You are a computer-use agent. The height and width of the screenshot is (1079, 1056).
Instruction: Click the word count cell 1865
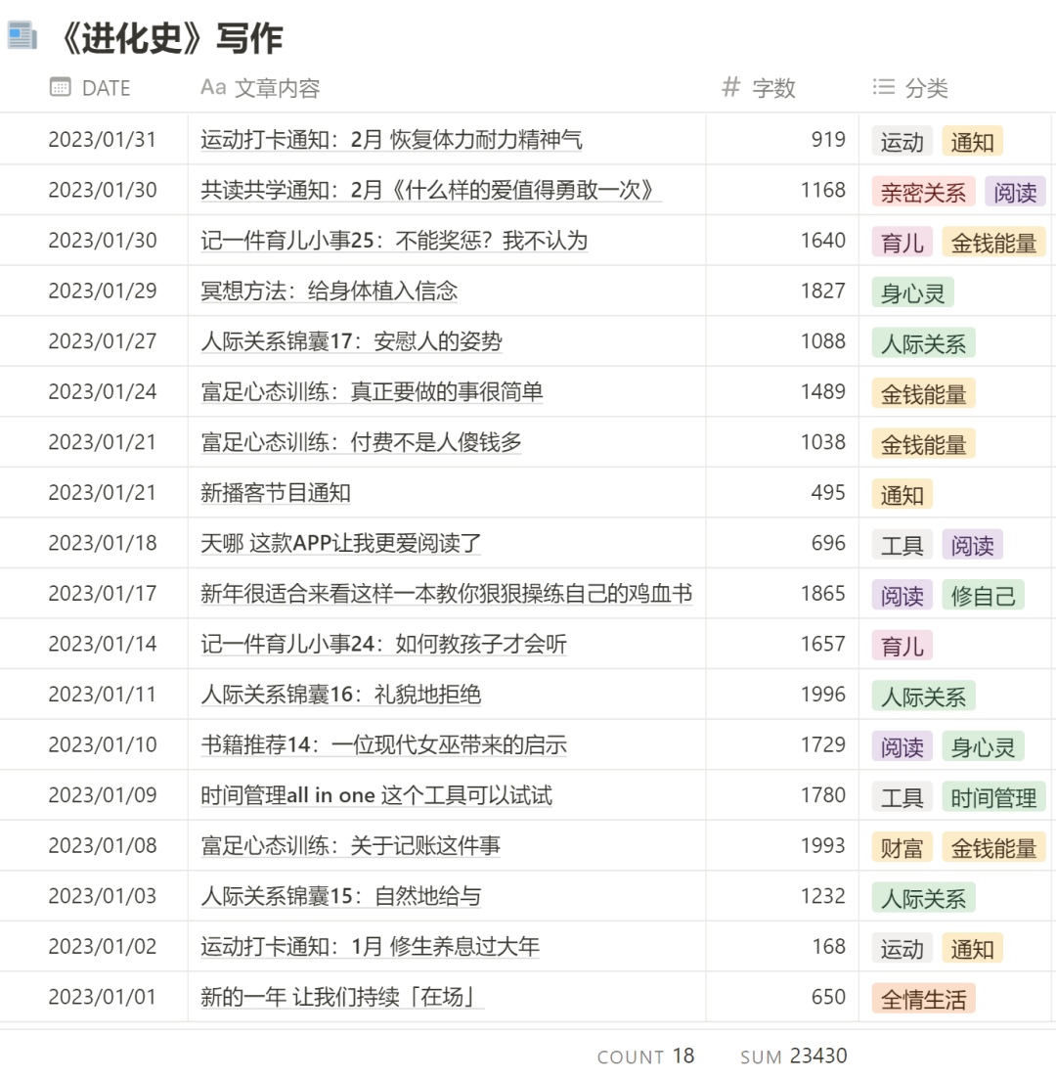[822, 593]
